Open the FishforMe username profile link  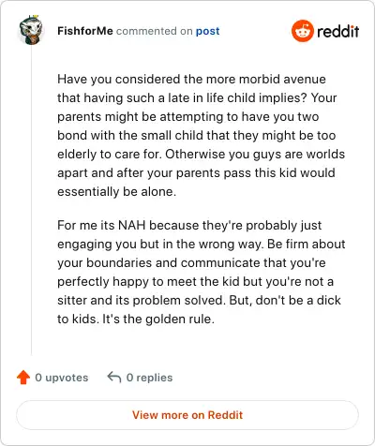(85, 31)
